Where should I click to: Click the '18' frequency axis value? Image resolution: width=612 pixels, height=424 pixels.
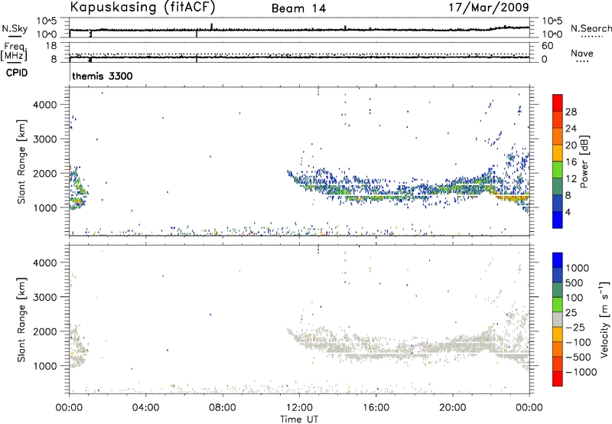[x=50, y=46]
